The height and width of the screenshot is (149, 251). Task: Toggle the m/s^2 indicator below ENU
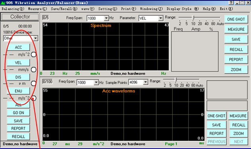[33, 98]
